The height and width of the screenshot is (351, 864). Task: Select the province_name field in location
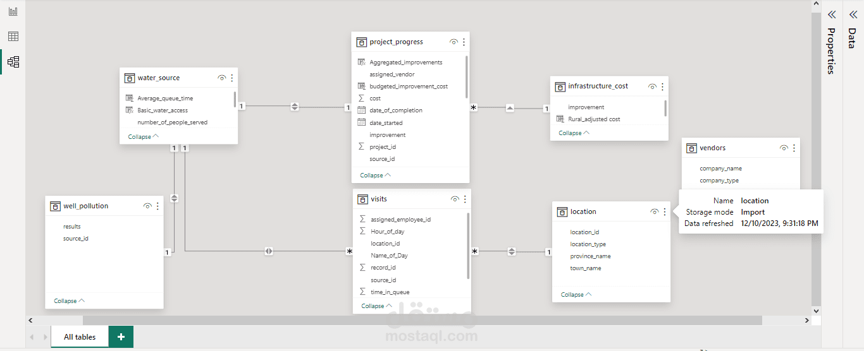(590, 256)
